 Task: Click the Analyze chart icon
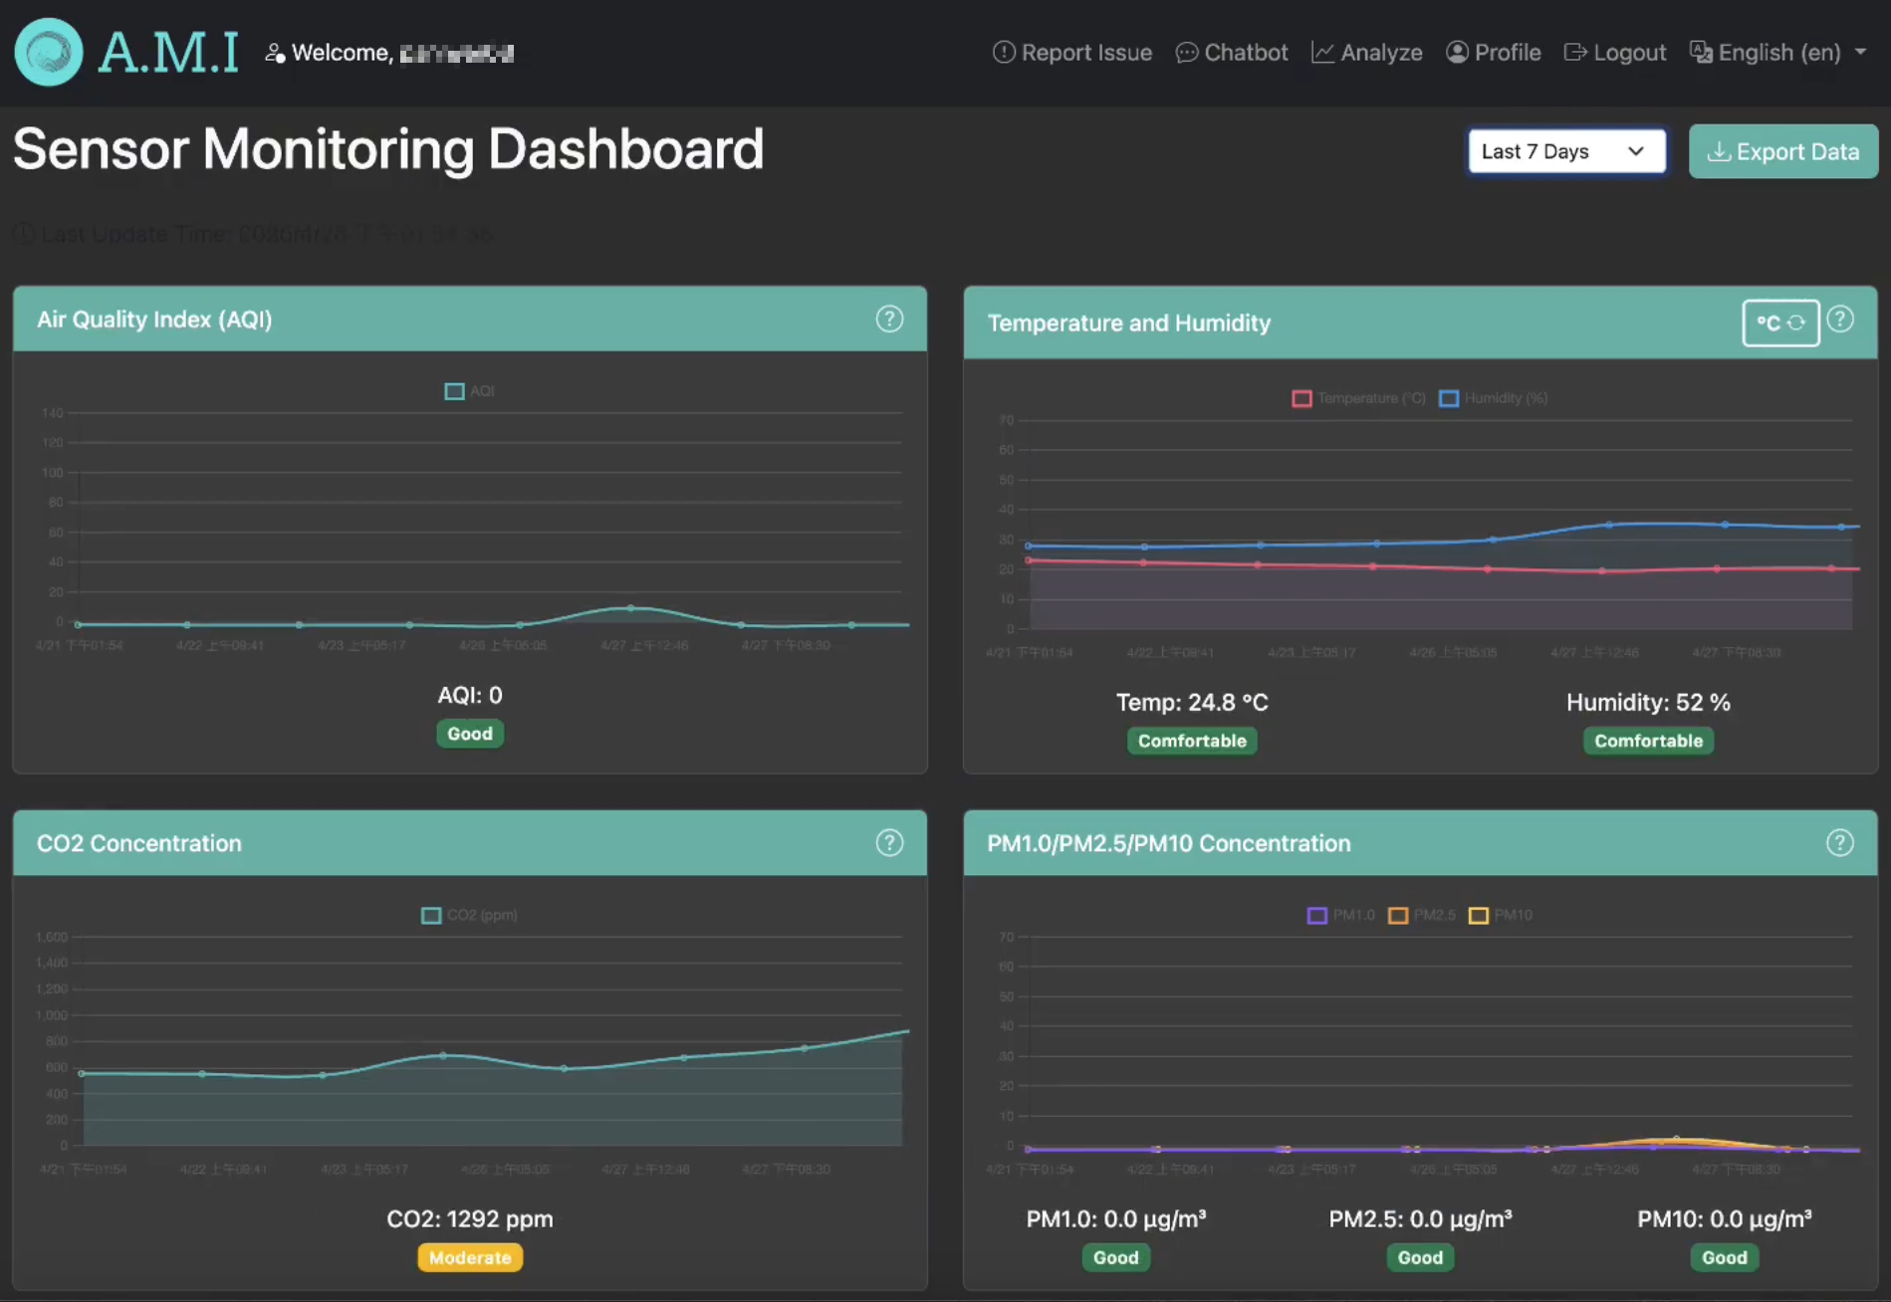coord(1322,53)
